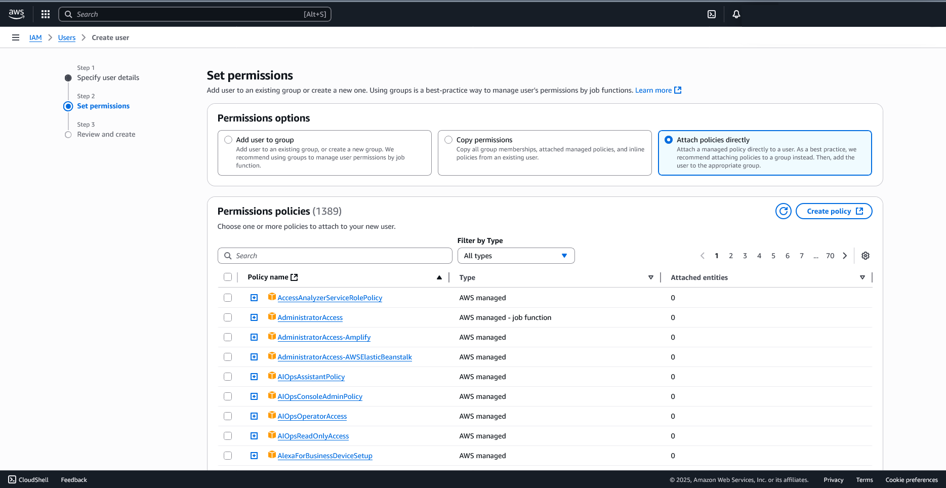Screen dimensions: 946x488
Task: Open table preferences gear icon
Action: tap(866, 256)
